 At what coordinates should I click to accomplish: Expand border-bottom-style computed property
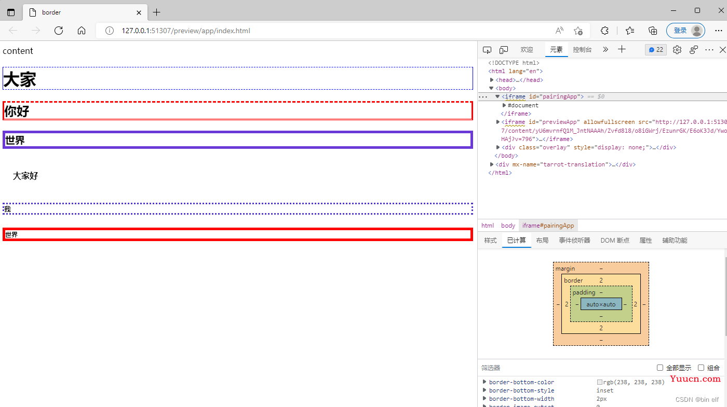(485, 390)
